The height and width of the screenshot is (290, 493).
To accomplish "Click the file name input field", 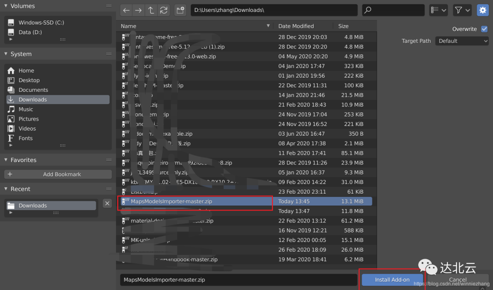I will [239, 279].
